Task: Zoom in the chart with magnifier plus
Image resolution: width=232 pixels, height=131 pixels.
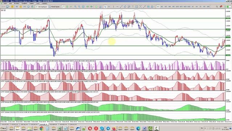Action: coord(75,7)
